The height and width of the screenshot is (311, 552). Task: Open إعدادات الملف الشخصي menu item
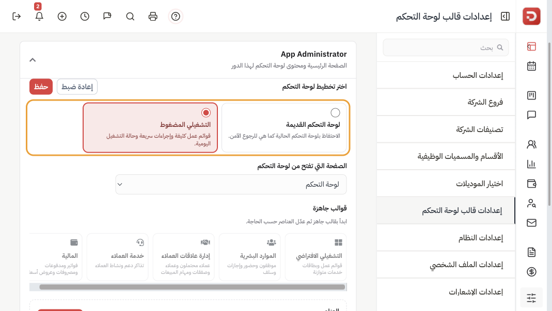[446, 265]
